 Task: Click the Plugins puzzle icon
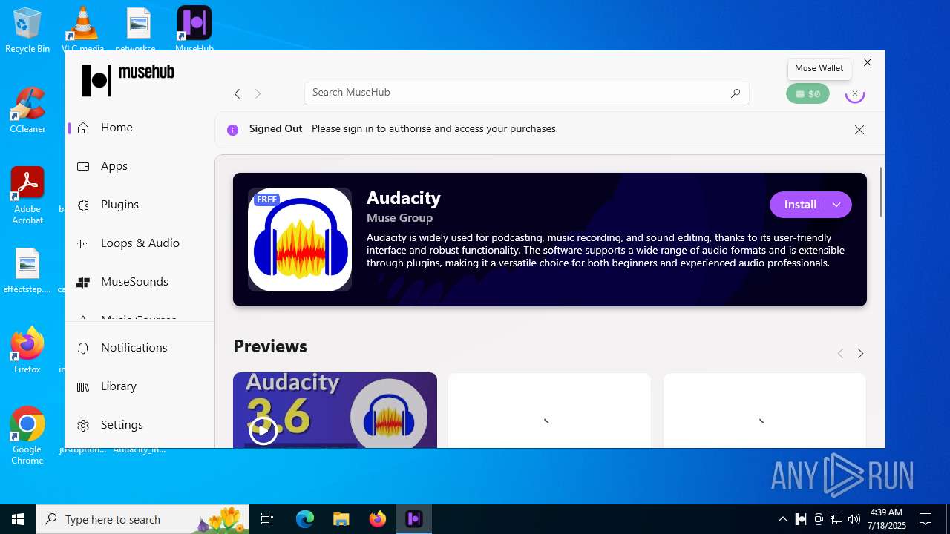click(83, 205)
